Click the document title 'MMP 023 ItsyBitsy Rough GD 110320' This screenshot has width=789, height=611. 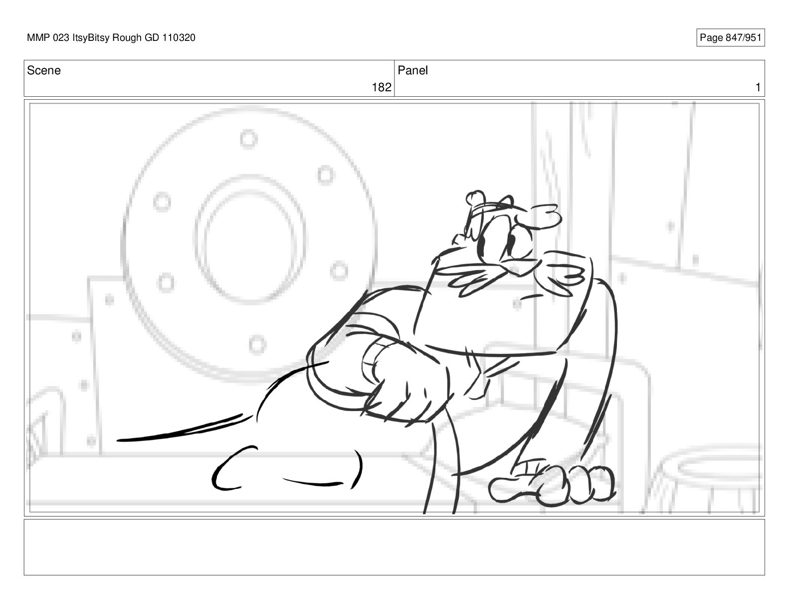[x=111, y=38]
